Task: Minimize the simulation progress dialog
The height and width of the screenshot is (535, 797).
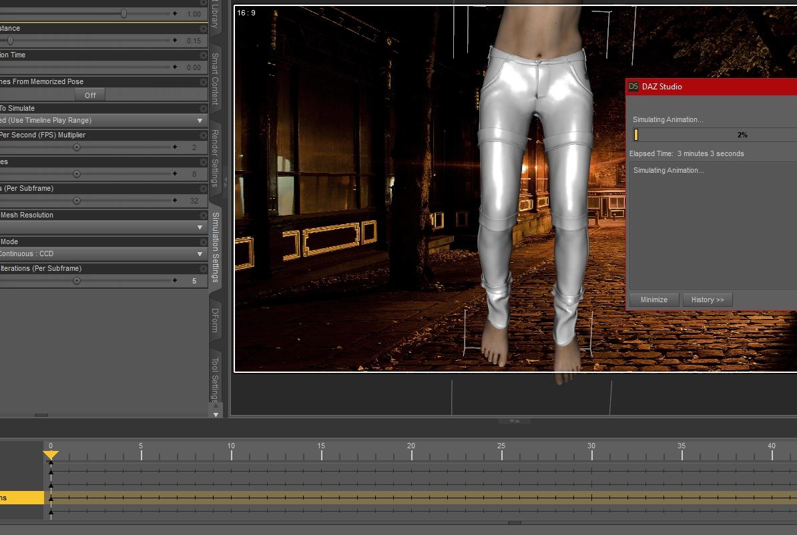Action: 653,300
